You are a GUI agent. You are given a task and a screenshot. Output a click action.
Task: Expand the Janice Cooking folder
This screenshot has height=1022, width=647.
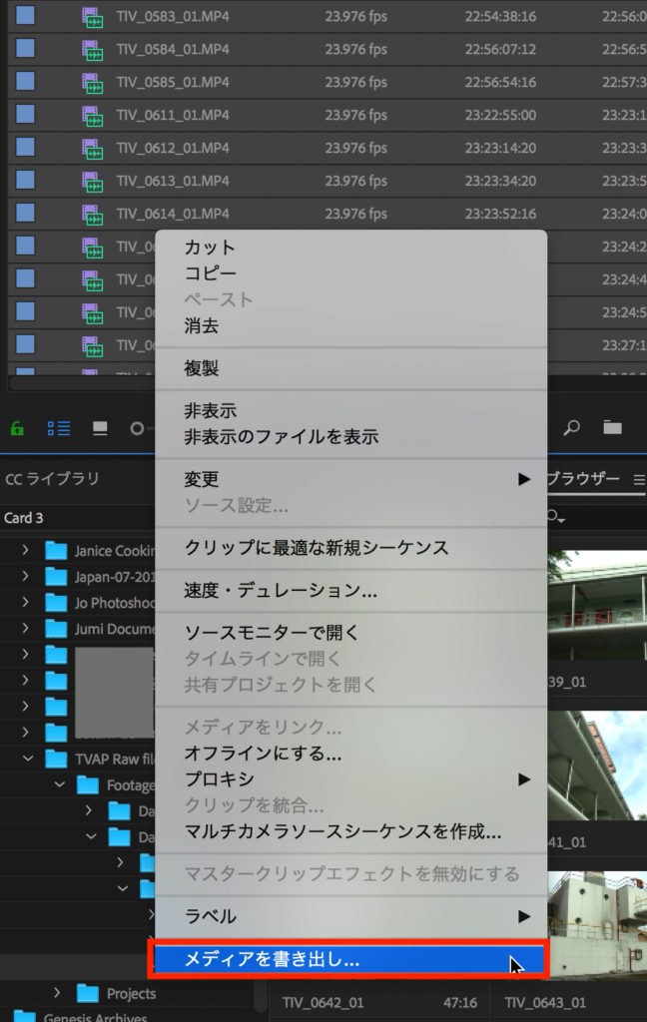[x=26, y=551]
